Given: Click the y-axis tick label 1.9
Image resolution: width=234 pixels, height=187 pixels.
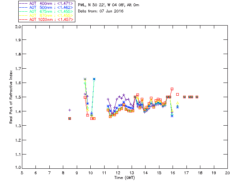Looking at the screenshot, I should pyautogui.click(x=18, y=40).
